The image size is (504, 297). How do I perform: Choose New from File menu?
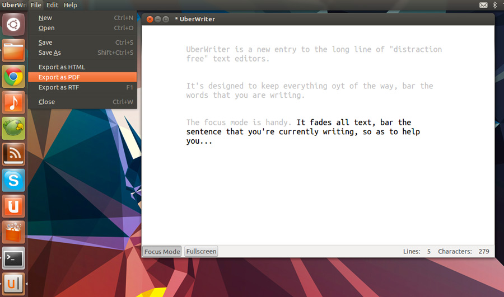tap(82, 18)
